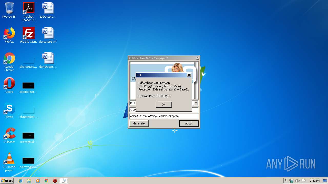Open the Action Center flag tray icon

304,181
